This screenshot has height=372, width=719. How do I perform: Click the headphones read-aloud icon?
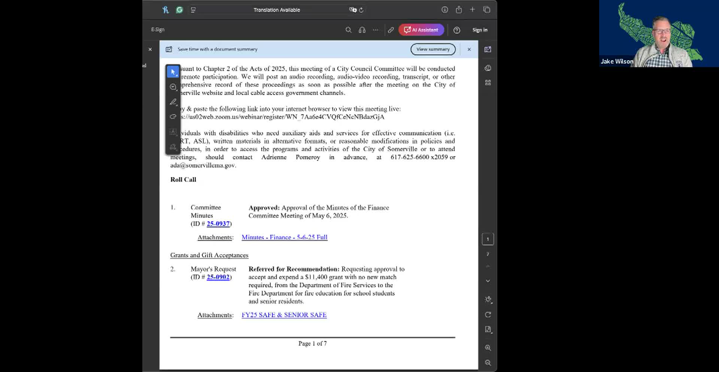(x=362, y=30)
